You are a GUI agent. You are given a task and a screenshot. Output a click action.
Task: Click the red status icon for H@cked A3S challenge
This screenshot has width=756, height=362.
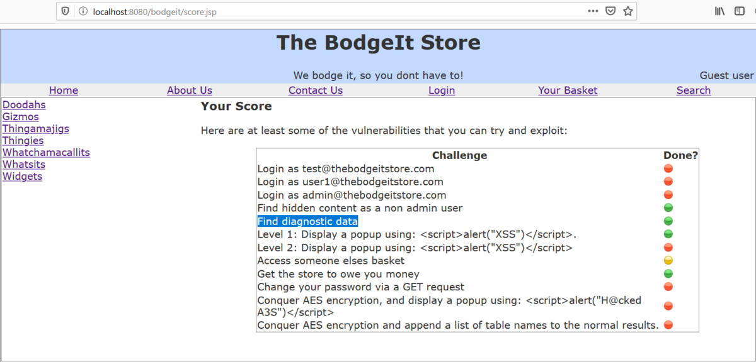point(668,306)
